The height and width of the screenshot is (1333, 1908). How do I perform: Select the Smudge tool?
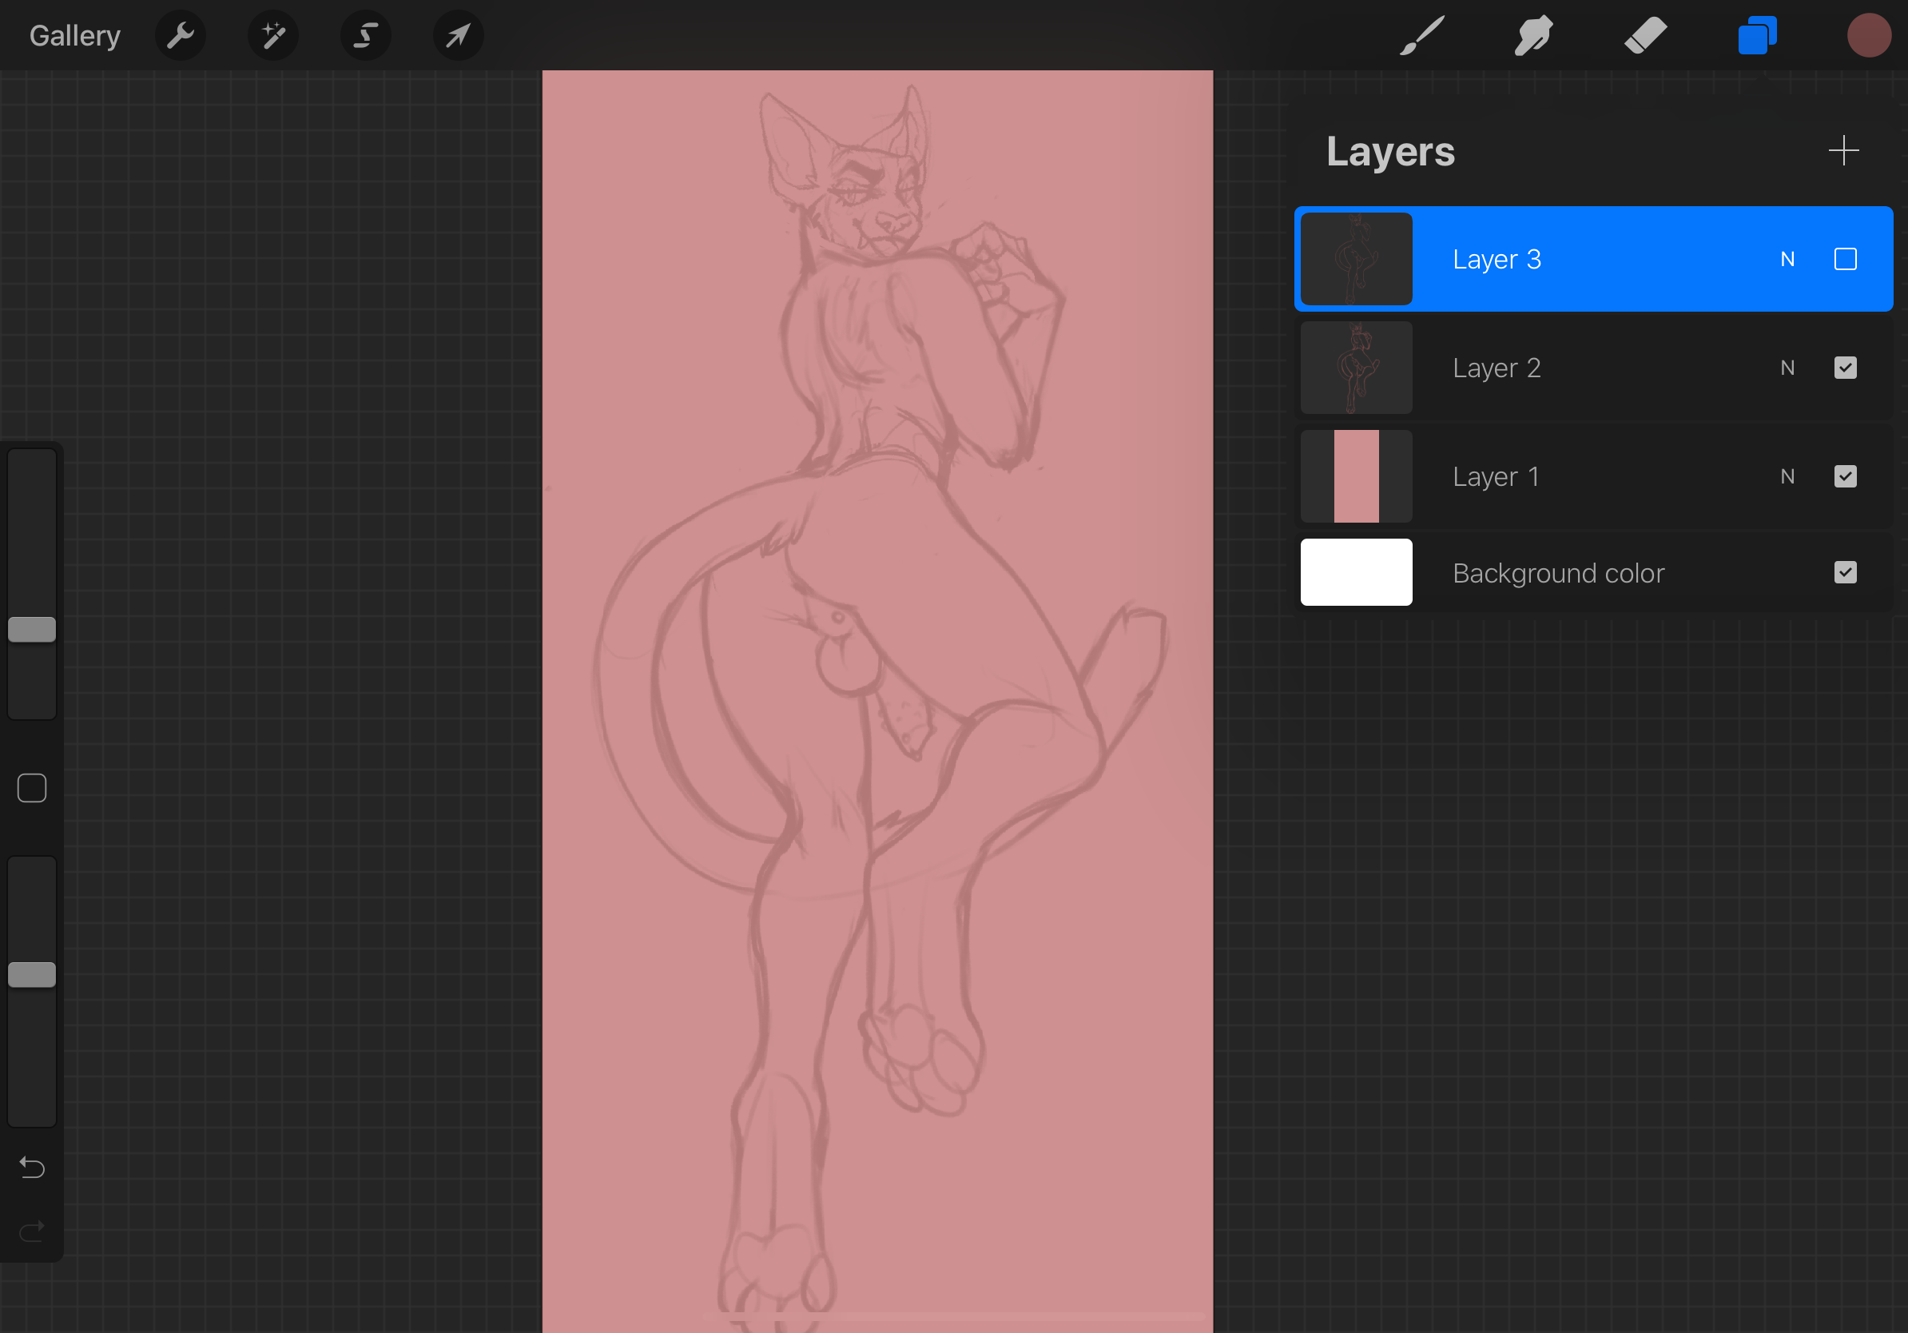[x=1533, y=36]
